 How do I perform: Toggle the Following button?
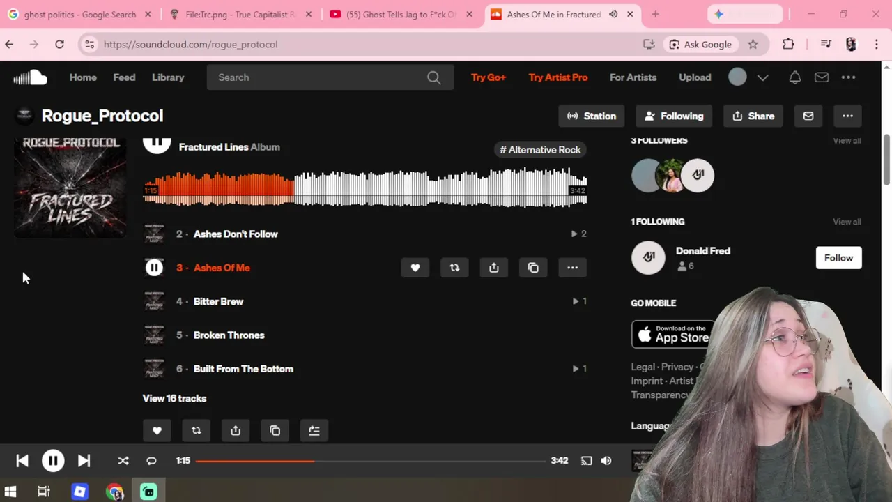coord(674,116)
